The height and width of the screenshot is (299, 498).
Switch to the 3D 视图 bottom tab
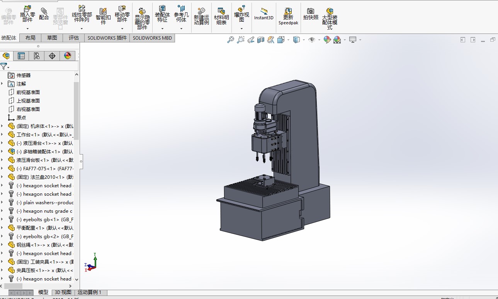point(63,292)
